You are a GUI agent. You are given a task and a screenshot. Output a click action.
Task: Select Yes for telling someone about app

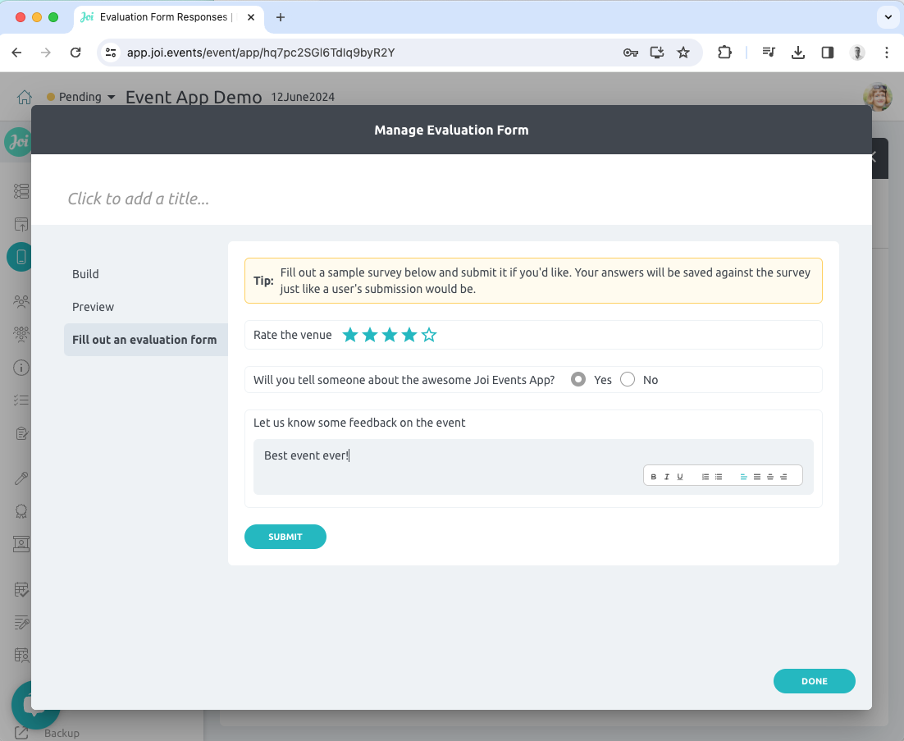tap(578, 379)
